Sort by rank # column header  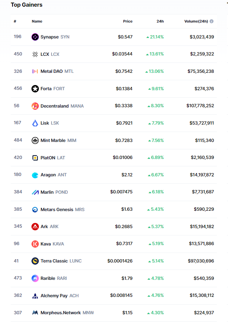pos(15,21)
